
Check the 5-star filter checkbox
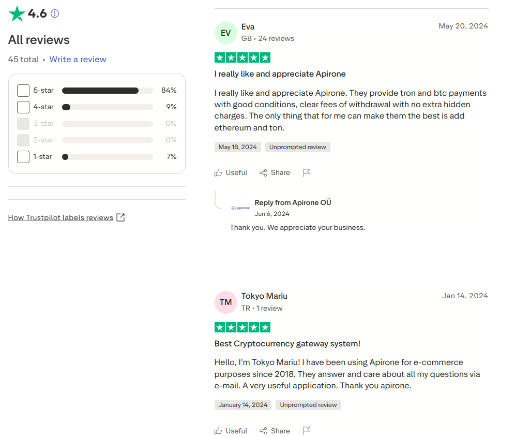(x=23, y=91)
